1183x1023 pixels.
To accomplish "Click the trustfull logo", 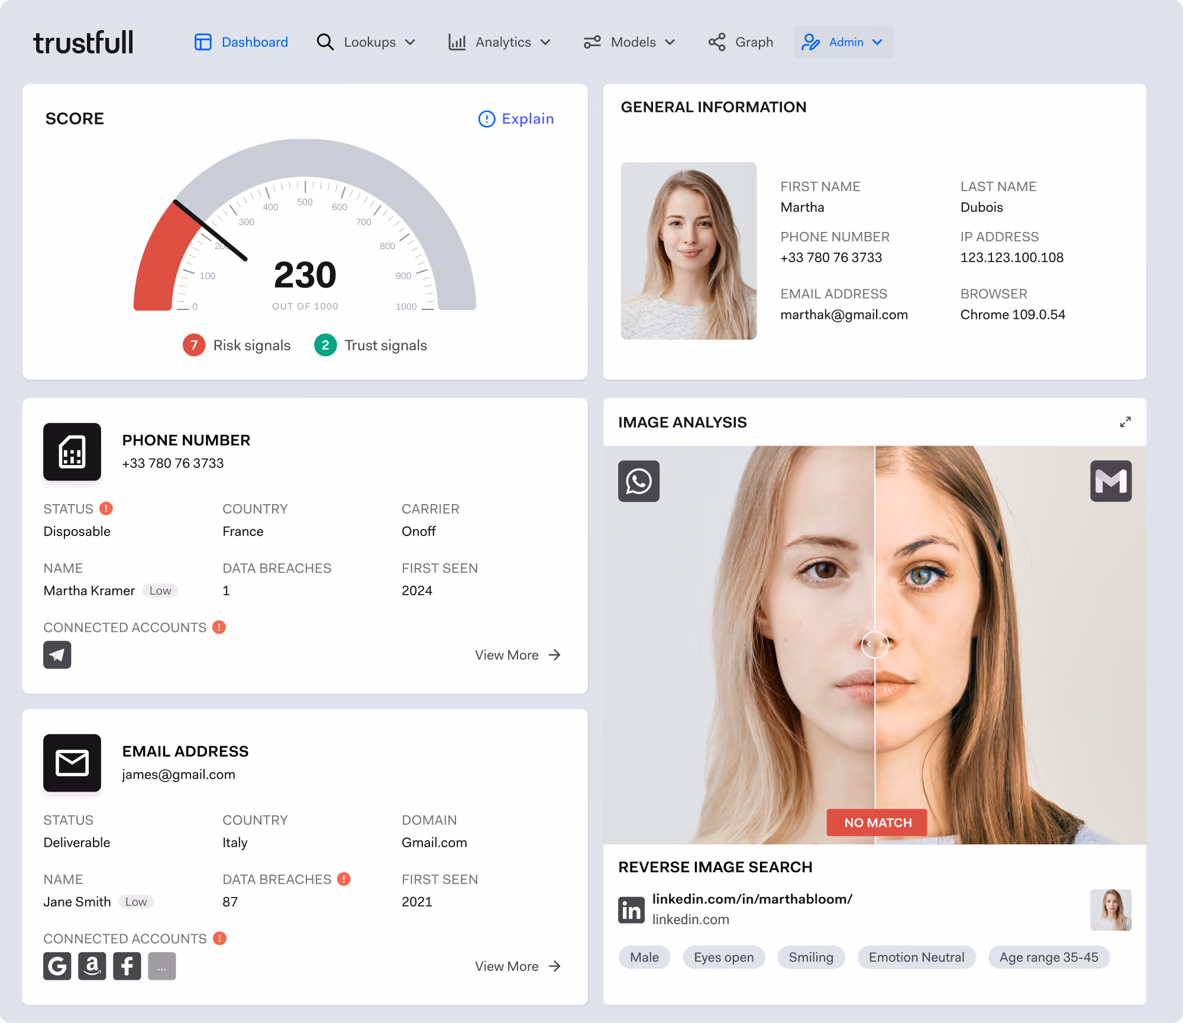I will click(x=83, y=43).
